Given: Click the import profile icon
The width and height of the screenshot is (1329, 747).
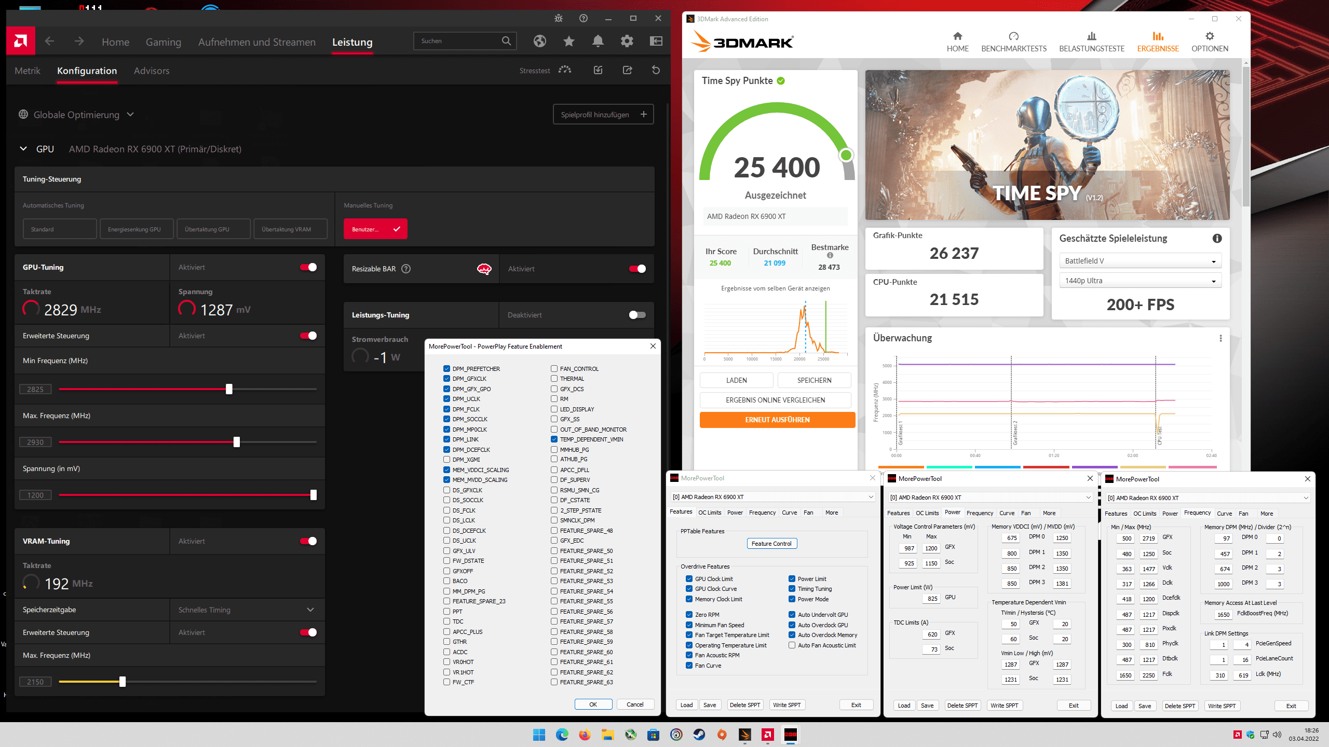Looking at the screenshot, I should [x=598, y=70].
